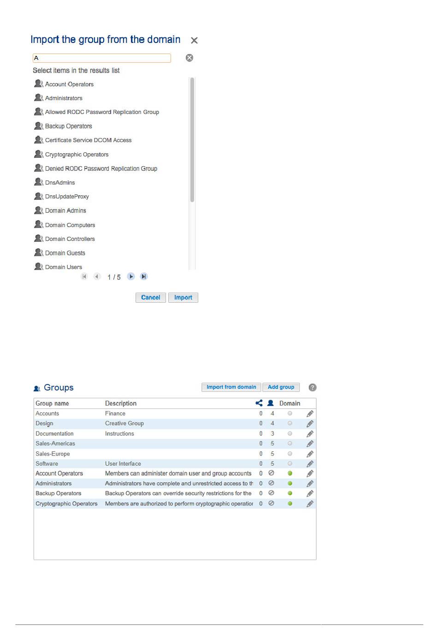
Task: Edit the Accounts group
Action: pyautogui.click(x=310, y=414)
